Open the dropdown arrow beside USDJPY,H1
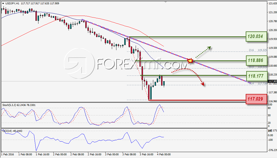This screenshot has height=158, width=277. point(3,3)
